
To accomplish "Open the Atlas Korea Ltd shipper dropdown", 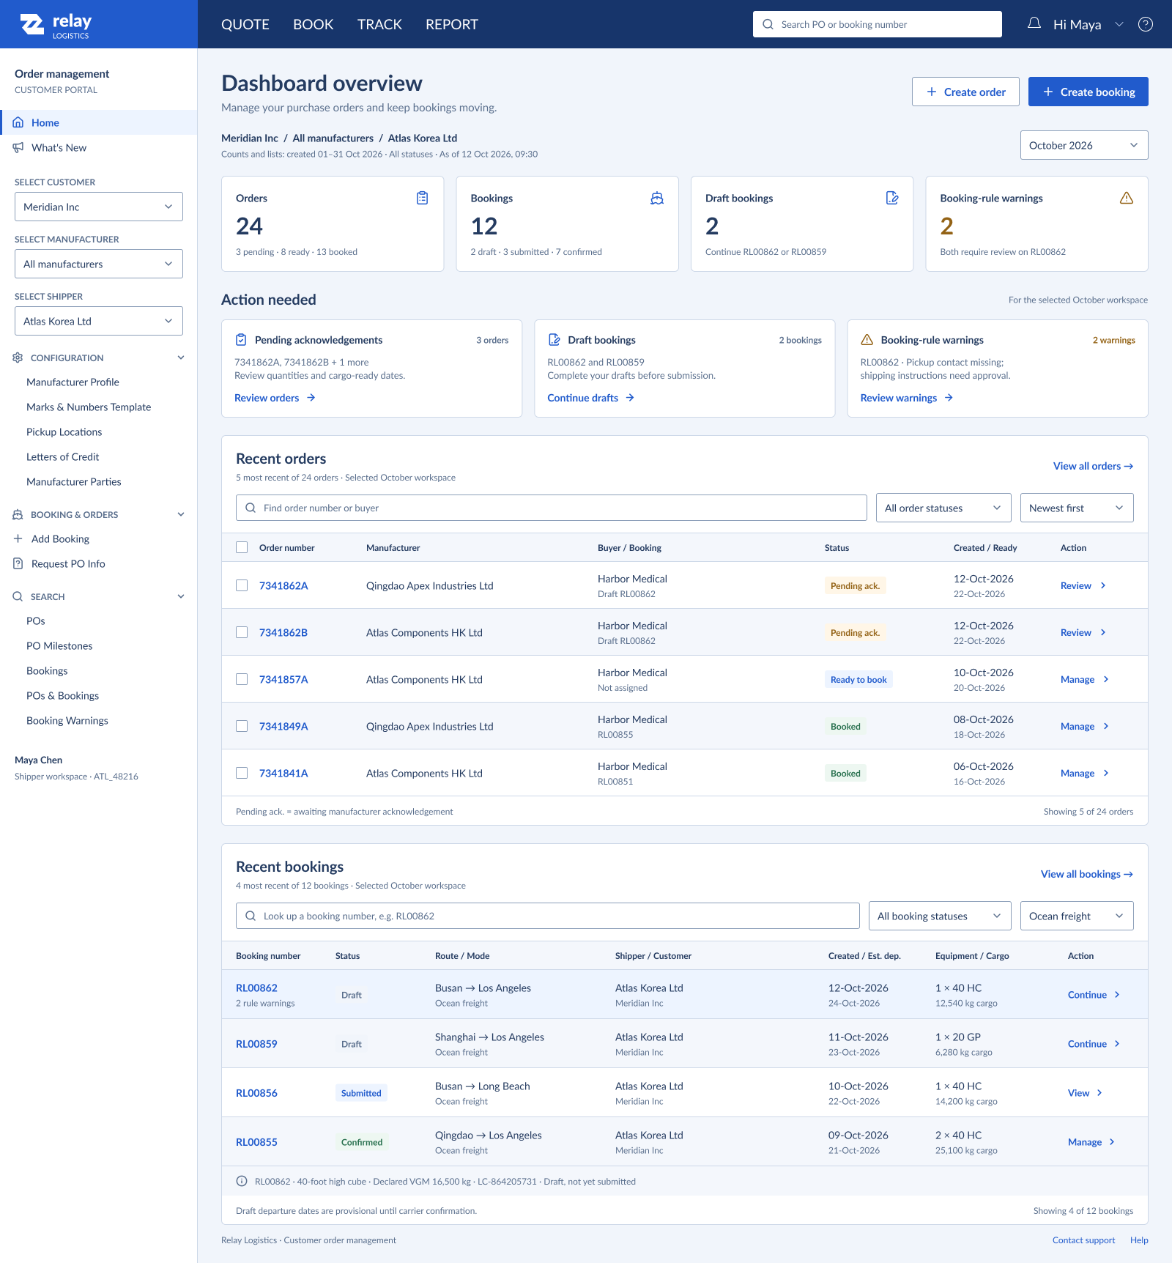I will point(99,321).
